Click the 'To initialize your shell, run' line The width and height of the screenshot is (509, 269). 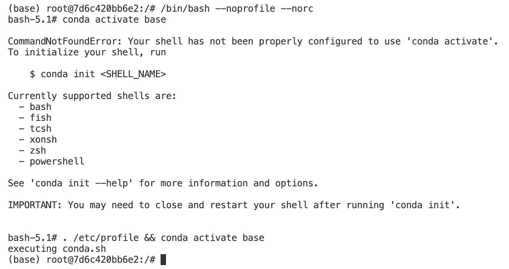tap(87, 52)
